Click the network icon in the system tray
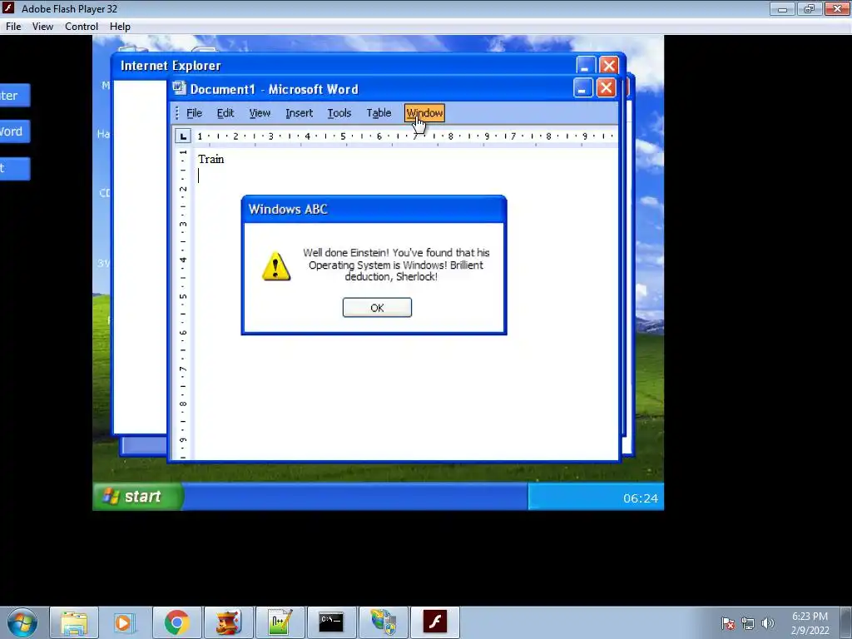Screen dimensions: 852x639 pyautogui.click(x=748, y=623)
